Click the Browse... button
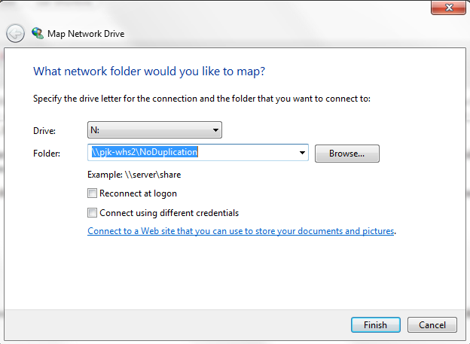470x344 pixels. click(x=346, y=154)
